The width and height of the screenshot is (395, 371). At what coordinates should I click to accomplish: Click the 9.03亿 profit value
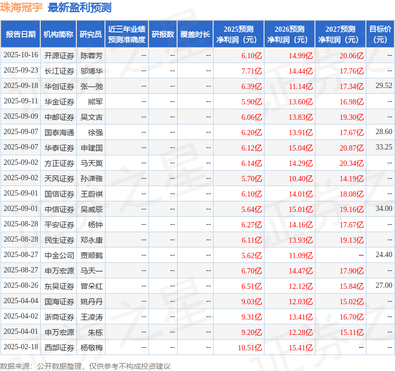click(x=252, y=302)
